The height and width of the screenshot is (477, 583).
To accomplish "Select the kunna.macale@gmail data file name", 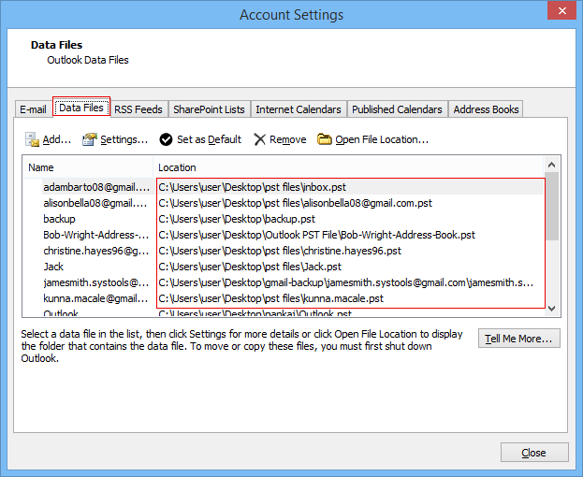I will 95,298.
